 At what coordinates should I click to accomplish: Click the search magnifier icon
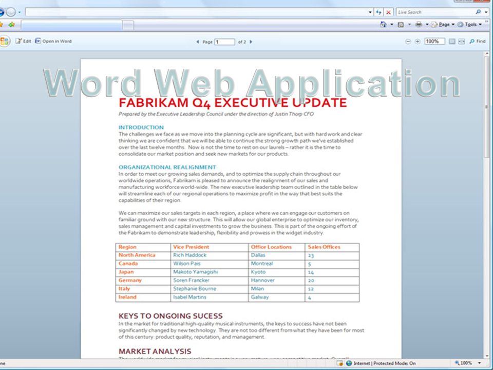478,12
